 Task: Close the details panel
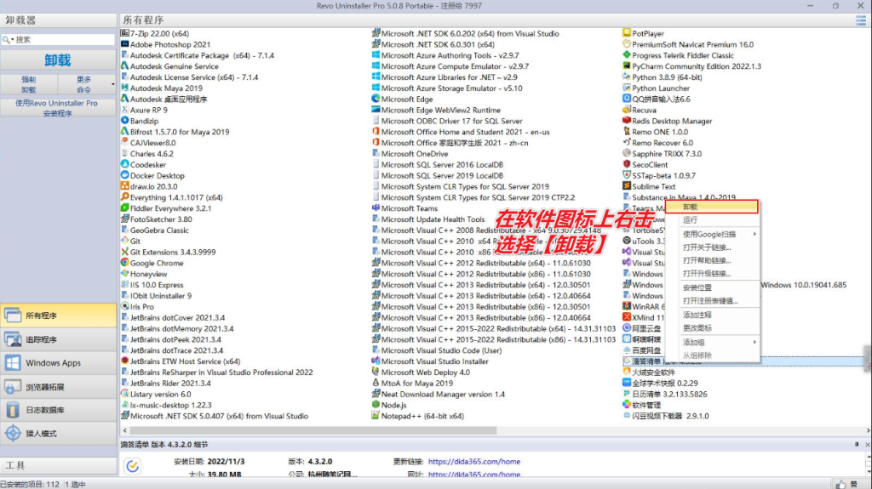pyautogui.click(x=866, y=445)
